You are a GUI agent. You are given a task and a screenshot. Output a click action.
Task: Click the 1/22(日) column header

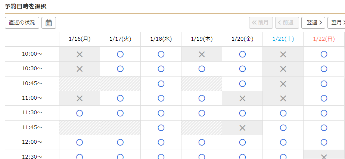tap(324, 39)
